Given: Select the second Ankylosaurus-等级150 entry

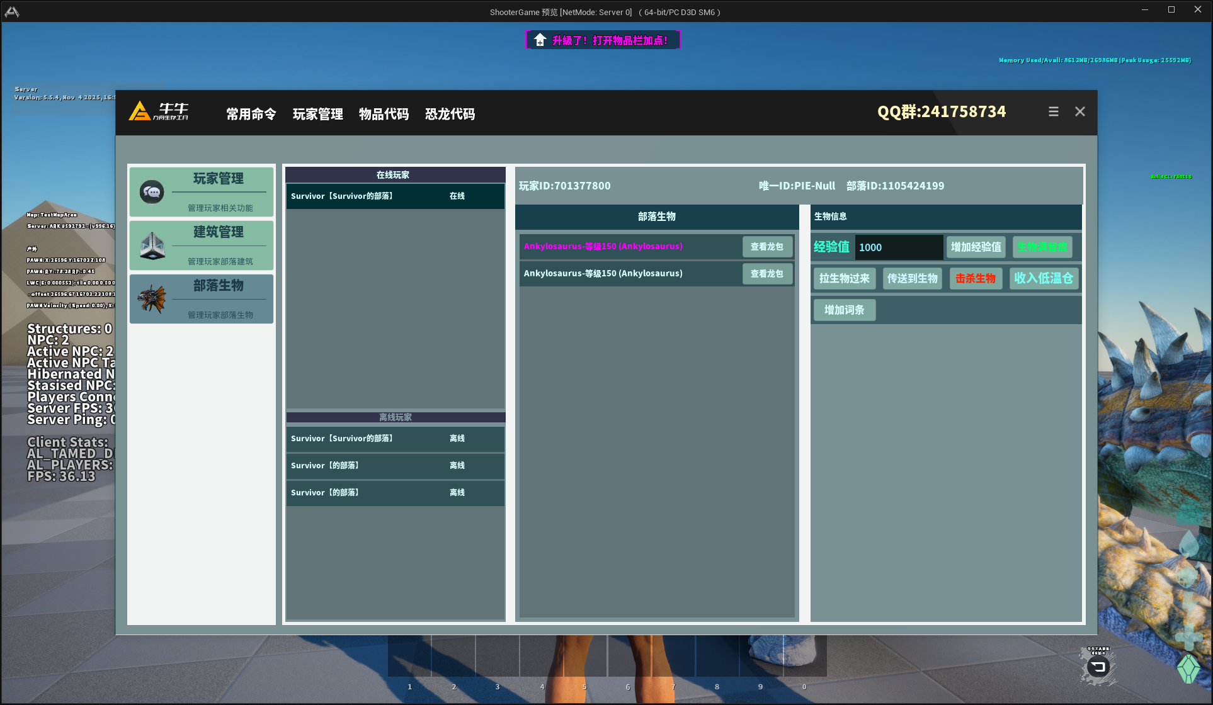Looking at the screenshot, I should point(603,274).
